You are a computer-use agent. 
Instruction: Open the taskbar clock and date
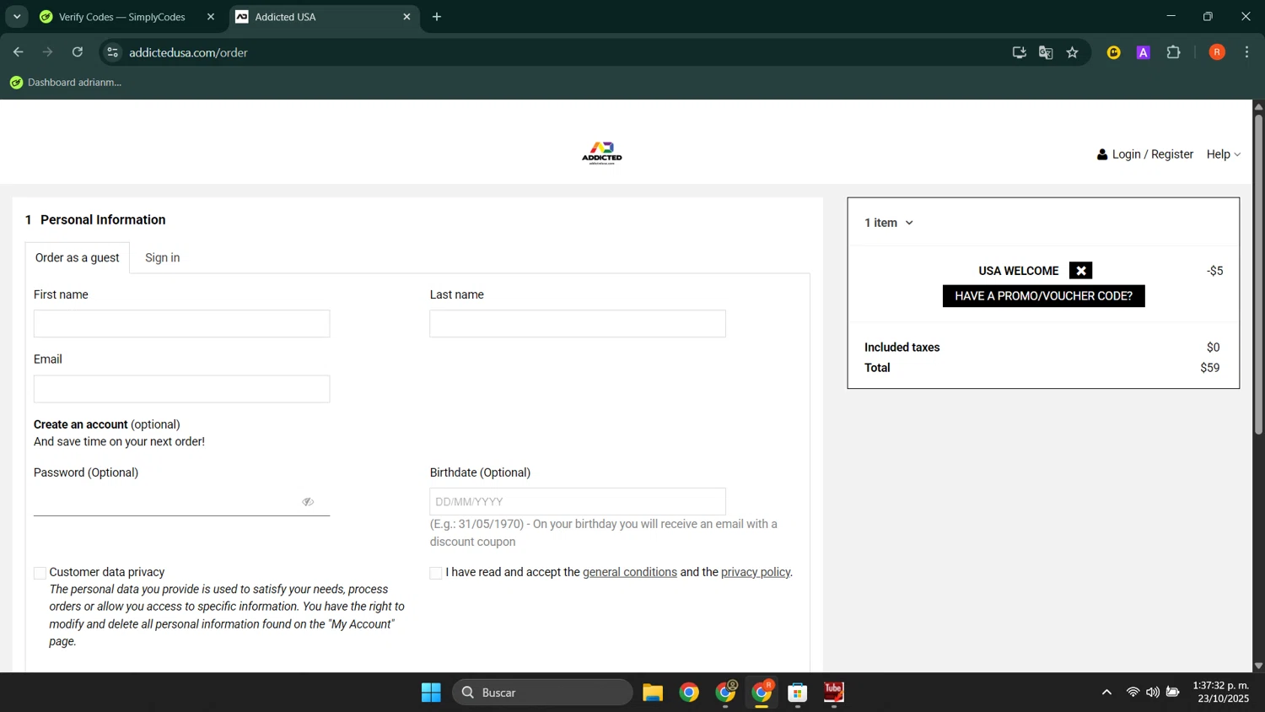click(x=1220, y=693)
